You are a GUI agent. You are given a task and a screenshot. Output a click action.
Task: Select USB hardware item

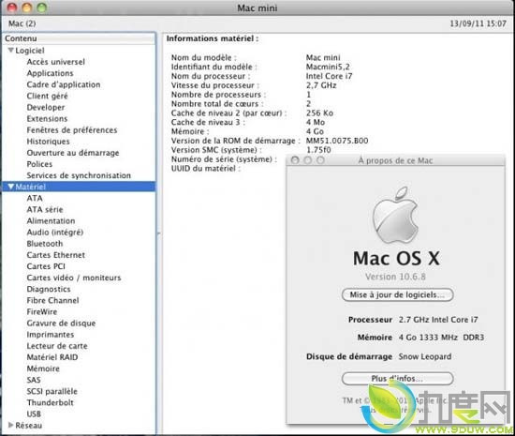coord(34,414)
